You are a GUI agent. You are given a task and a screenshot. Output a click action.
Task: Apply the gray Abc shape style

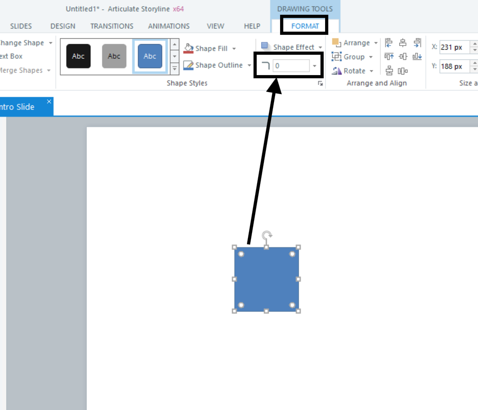pos(114,56)
